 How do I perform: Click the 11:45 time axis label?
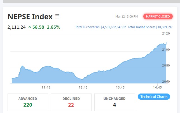tap(46, 87)
